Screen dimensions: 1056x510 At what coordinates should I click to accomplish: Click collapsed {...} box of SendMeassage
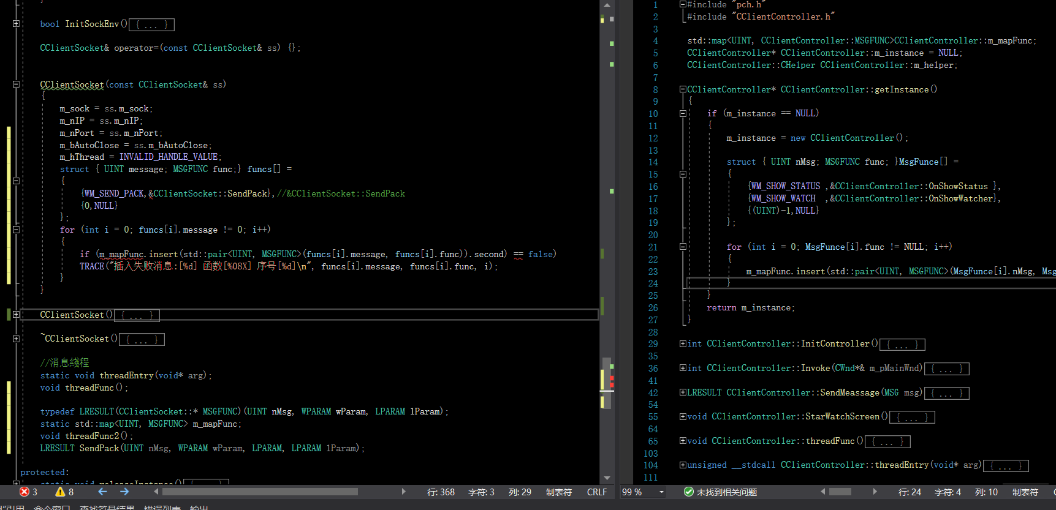(x=946, y=393)
